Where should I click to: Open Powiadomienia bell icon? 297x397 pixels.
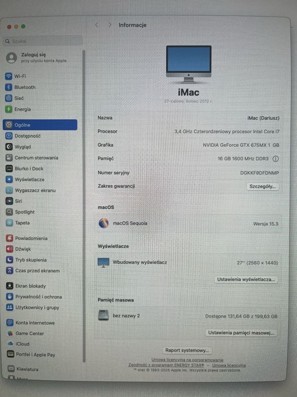10,238
